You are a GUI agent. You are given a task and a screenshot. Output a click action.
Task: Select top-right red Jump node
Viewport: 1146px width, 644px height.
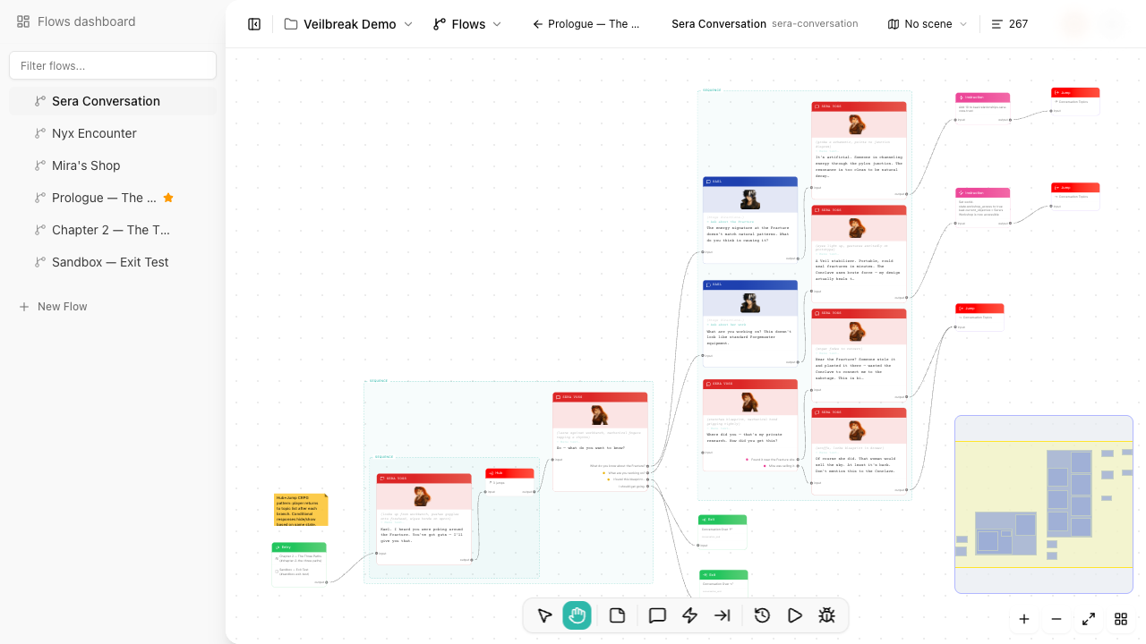(1075, 101)
